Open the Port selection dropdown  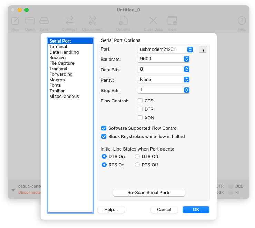165,49
